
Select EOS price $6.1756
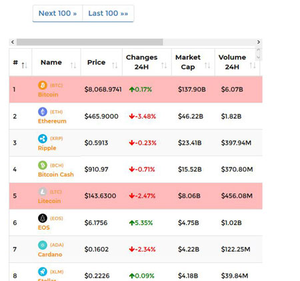coord(96,223)
